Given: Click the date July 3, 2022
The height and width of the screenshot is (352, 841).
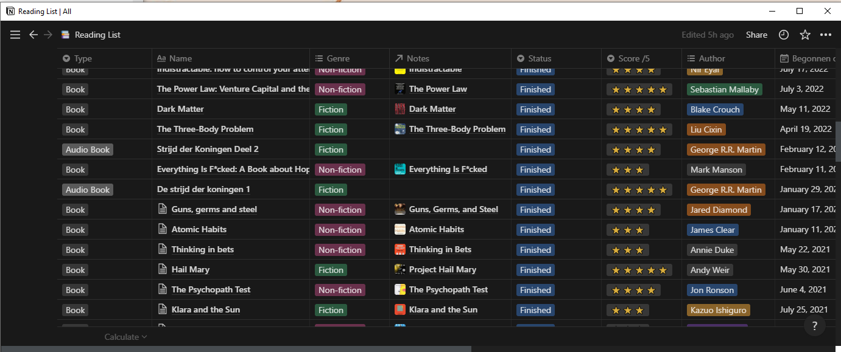Looking at the screenshot, I should click(802, 89).
